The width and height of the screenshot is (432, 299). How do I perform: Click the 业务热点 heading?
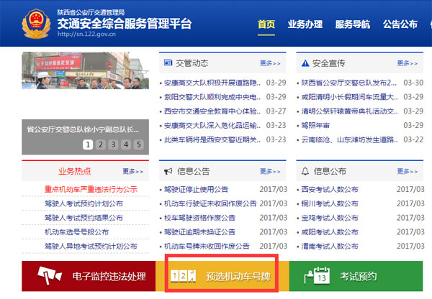75,171
